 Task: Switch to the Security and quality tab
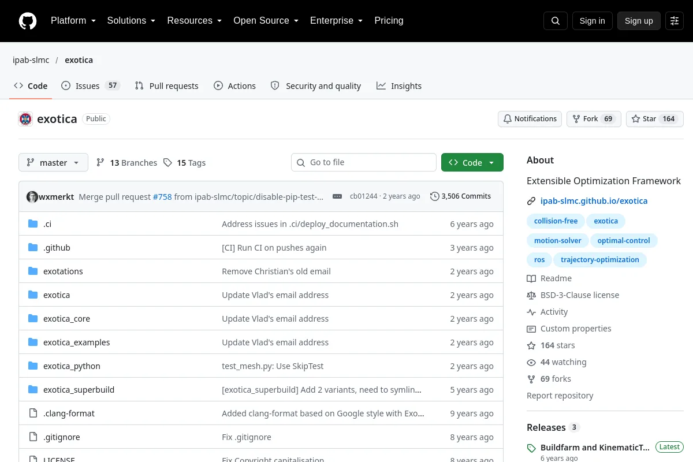click(316, 86)
